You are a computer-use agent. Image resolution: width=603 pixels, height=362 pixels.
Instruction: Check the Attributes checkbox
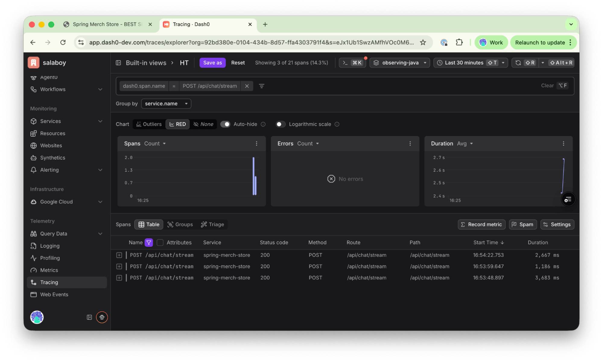pyautogui.click(x=160, y=243)
